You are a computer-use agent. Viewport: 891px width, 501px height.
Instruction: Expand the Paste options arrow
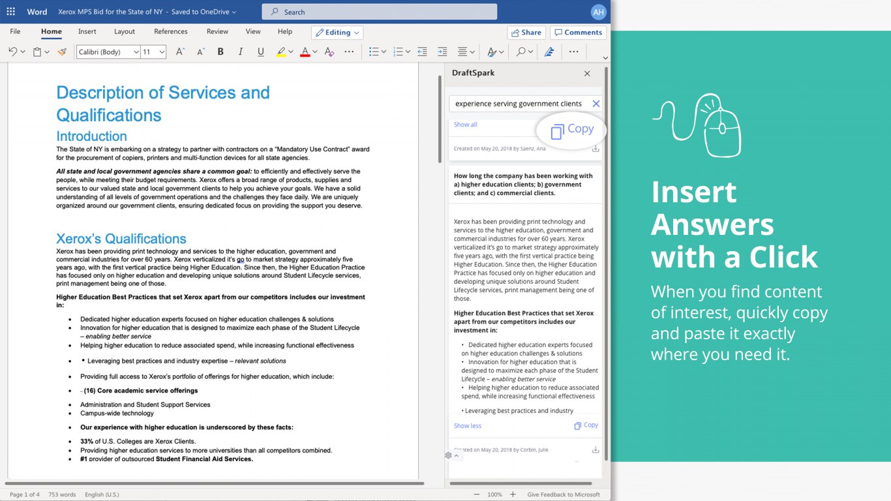pyautogui.click(x=47, y=52)
